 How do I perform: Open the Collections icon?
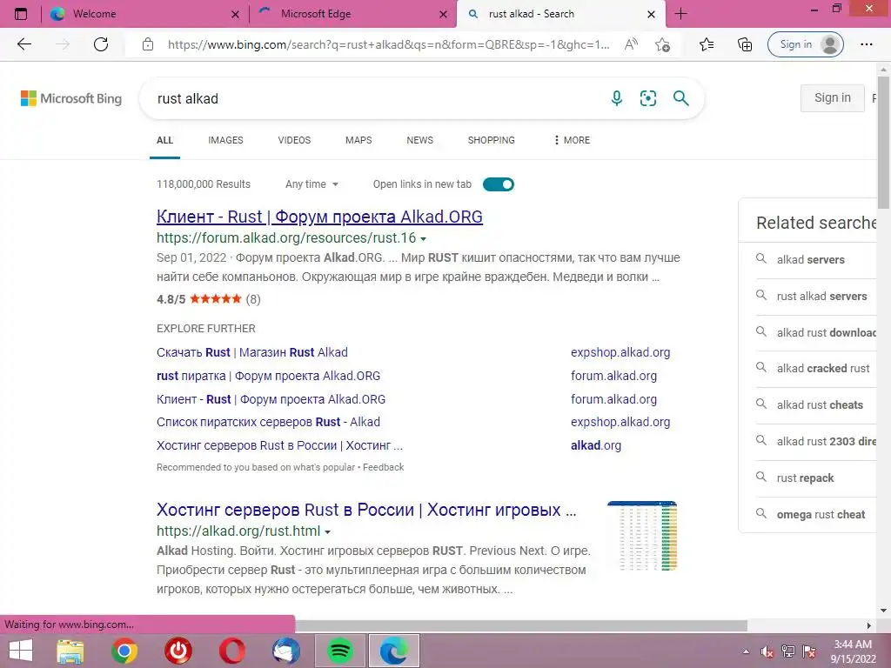tap(745, 44)
